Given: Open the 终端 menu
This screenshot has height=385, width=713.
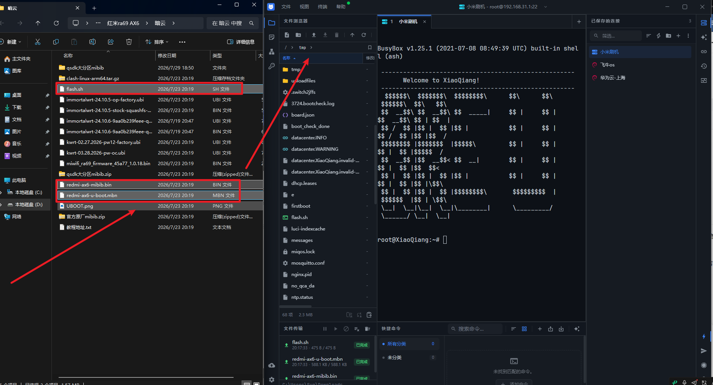Looking at the screenshot, I should click(x=323, y=7).
